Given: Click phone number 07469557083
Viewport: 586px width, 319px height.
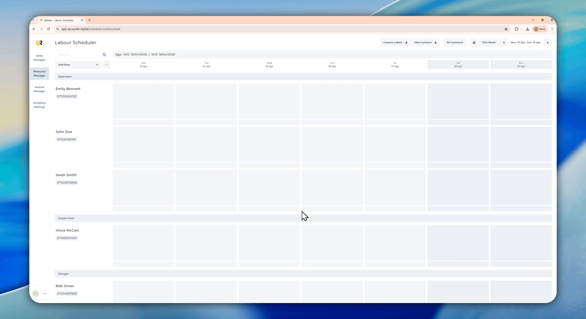Looking at the screenshot, I should 67,238.
